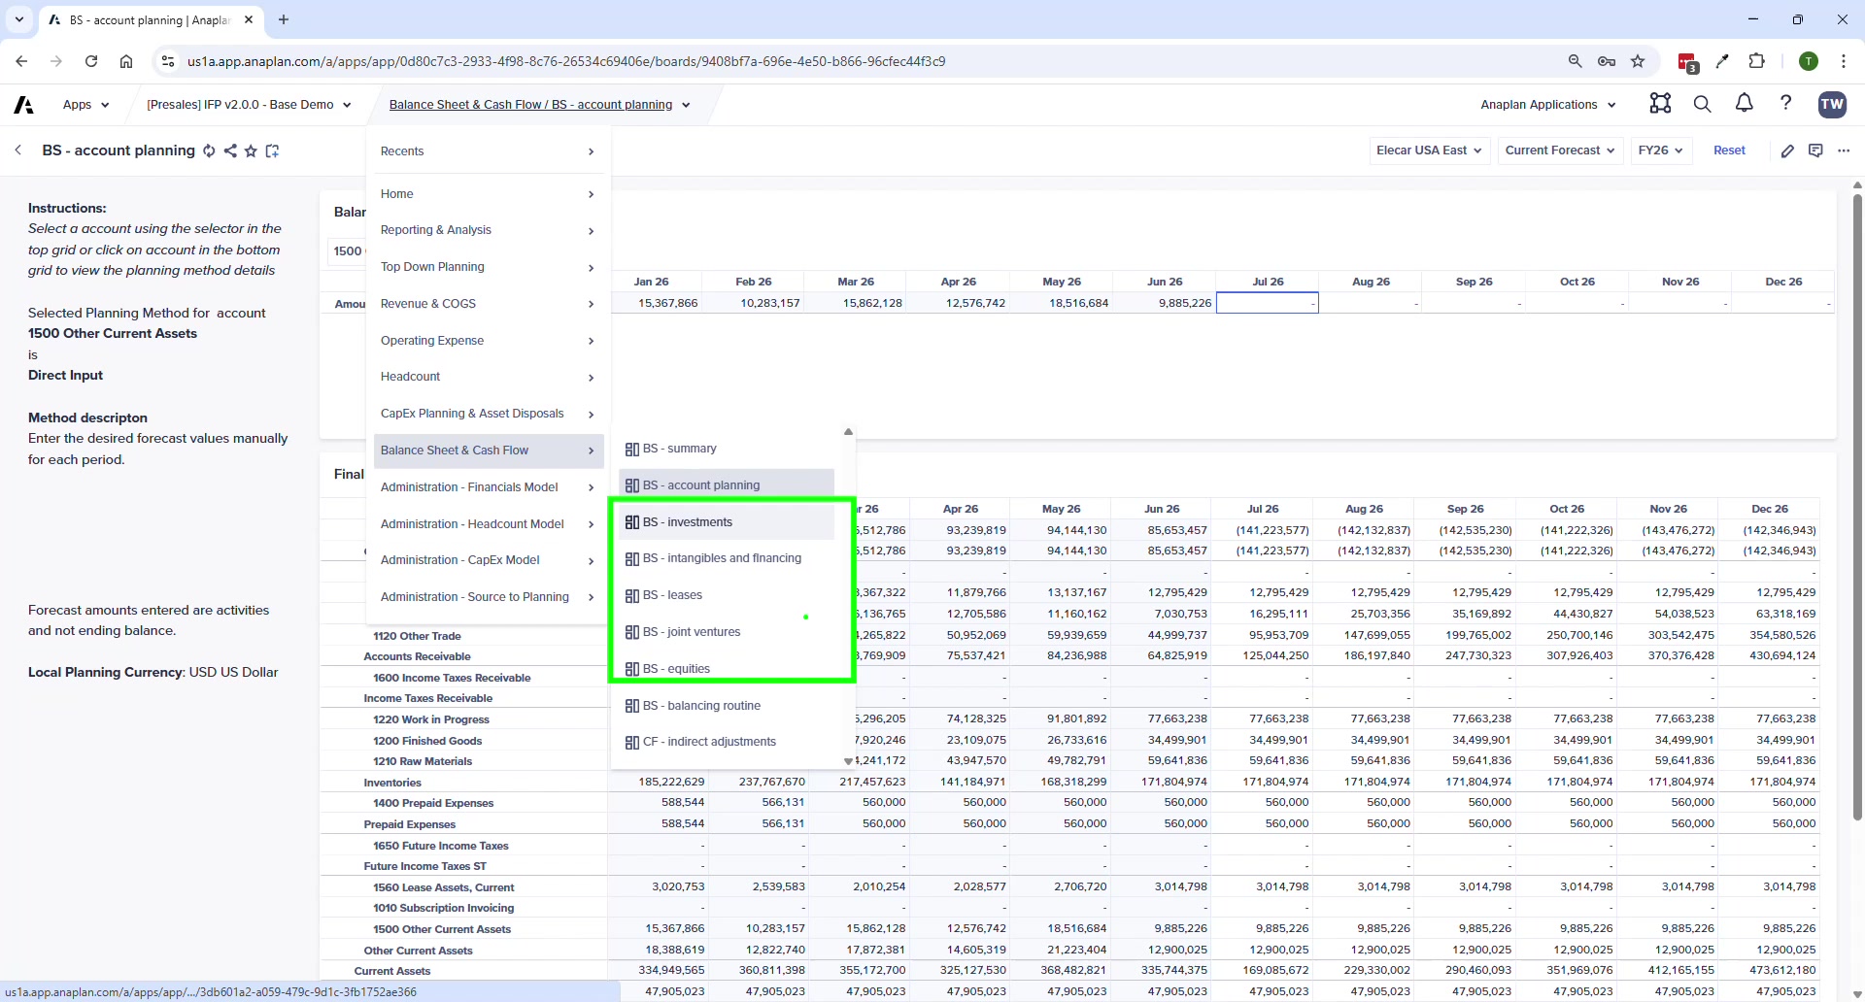
Task: Toggle the favorite star on the board
Action: point(251,150)
